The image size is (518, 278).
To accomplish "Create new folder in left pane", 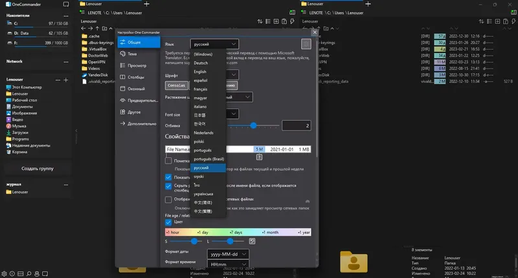I will [x=104, y=28].
